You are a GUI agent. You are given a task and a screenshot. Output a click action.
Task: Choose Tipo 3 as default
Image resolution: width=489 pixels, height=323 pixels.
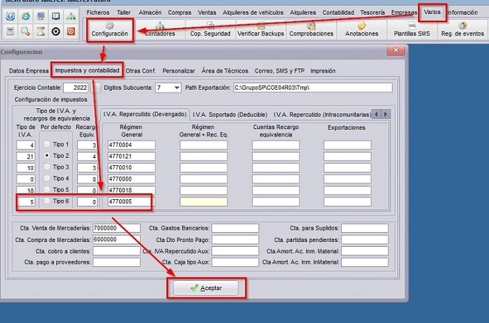pyautogui.click(x=47, y=167)
